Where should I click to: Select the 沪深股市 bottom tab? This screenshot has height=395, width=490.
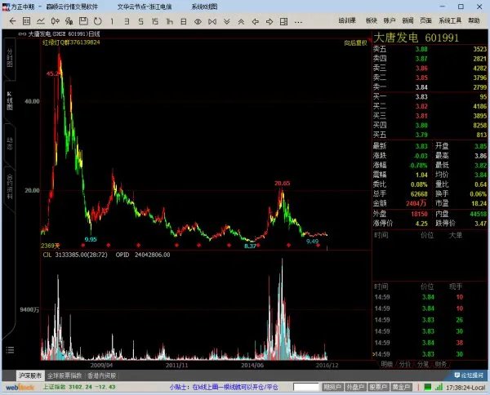coord(33,375)
